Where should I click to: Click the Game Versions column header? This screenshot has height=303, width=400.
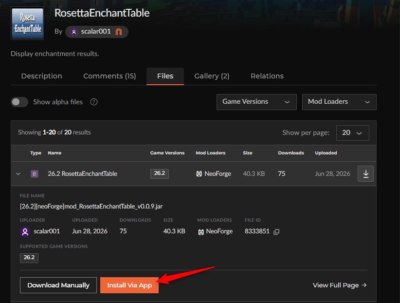(x=167, y=153)
